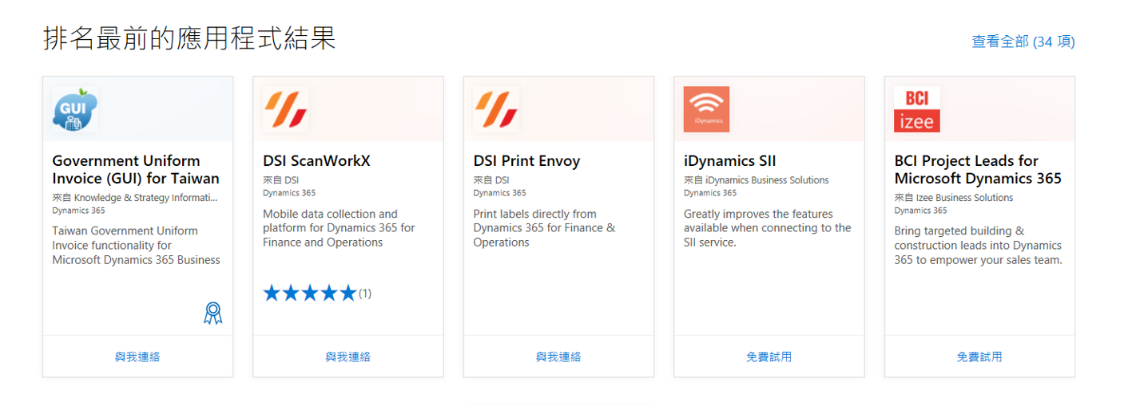This screenshot has width=1136, height=406.
Task: Click Bring targeted building & construction leads description
Action: 979,245
